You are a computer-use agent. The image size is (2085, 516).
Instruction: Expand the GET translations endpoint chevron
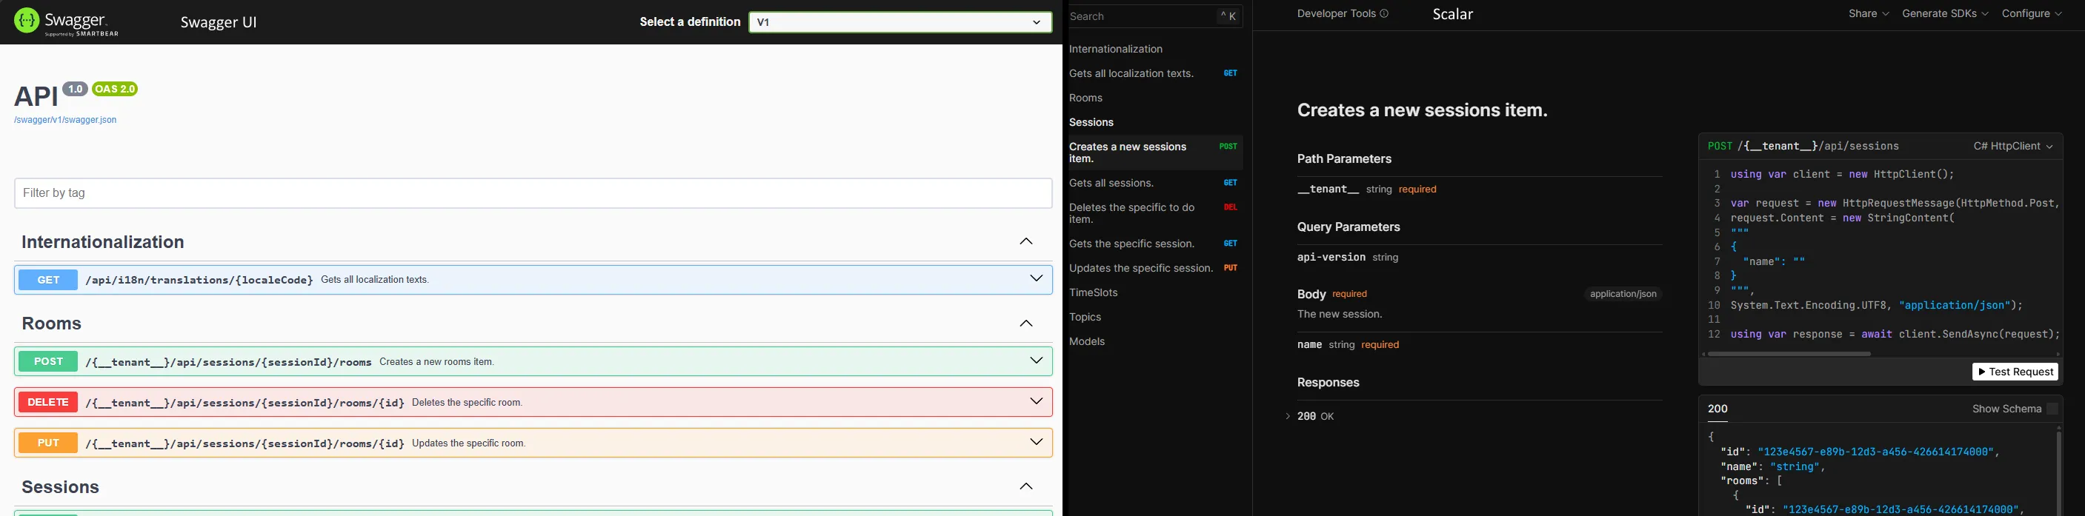click(x=1036, y=279)
